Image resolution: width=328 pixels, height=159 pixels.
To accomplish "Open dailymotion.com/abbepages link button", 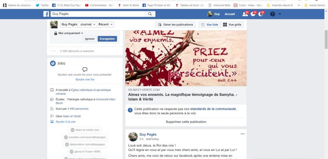I will (x=85, y=144).
